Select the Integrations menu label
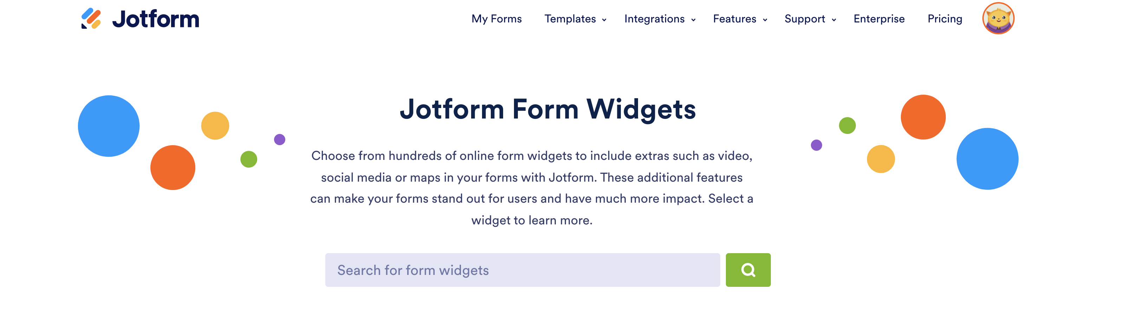The height and width of the screenshot is (331, 1125). pos(654,19)
